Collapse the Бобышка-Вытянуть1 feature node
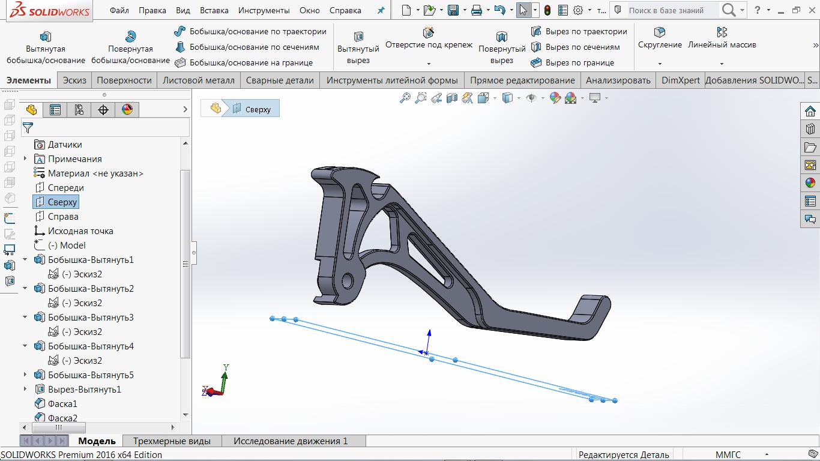Screen dimensions: 820x461 [x=25, y=260]
